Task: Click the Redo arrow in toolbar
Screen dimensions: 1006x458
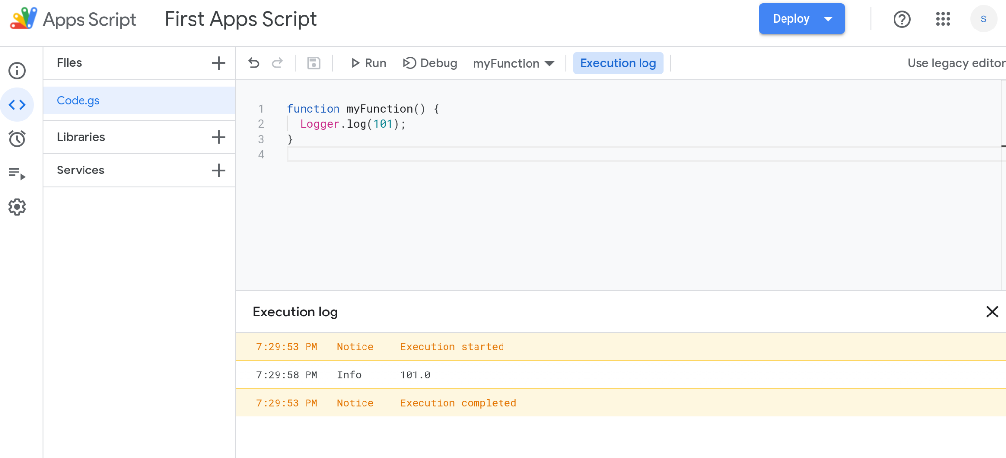Action: [278, 63]
